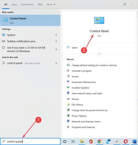Open the More dropdown filter

click(x=51, y=4)
